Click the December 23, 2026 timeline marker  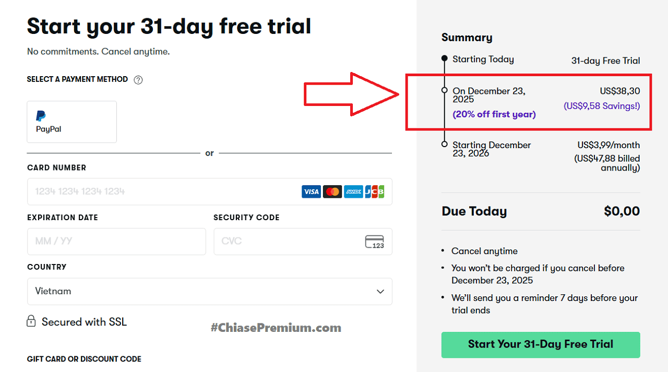tap(444, 144)
